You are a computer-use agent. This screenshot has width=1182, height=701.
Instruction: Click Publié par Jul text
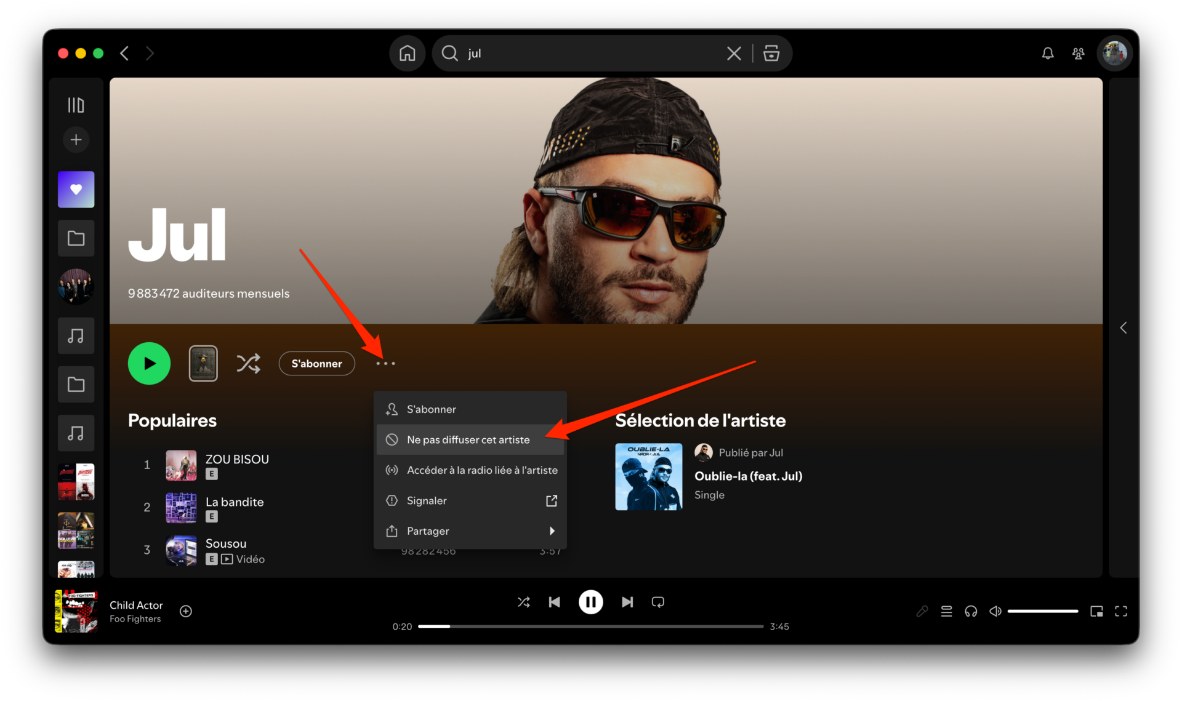click(x=750, y=452)
